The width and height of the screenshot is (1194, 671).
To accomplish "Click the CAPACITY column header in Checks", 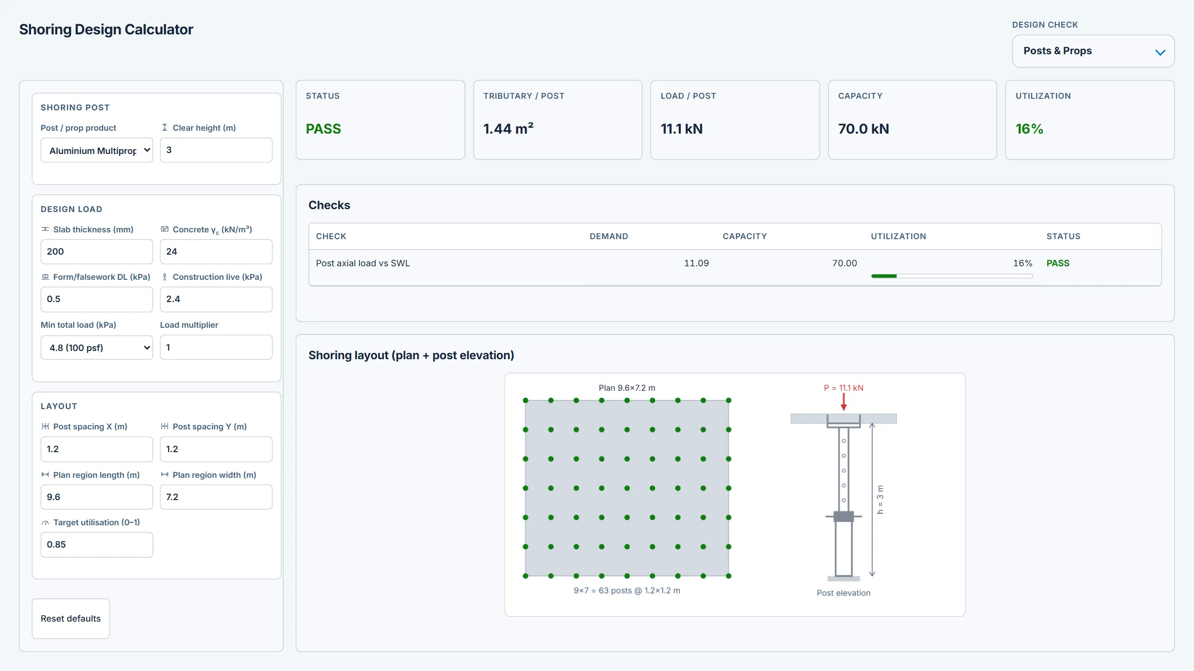I will pos(745,236).
